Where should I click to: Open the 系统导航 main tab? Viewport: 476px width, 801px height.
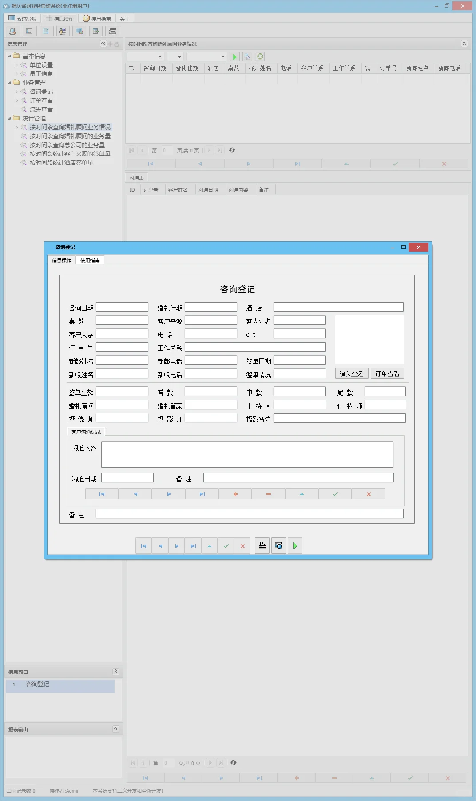22,19
